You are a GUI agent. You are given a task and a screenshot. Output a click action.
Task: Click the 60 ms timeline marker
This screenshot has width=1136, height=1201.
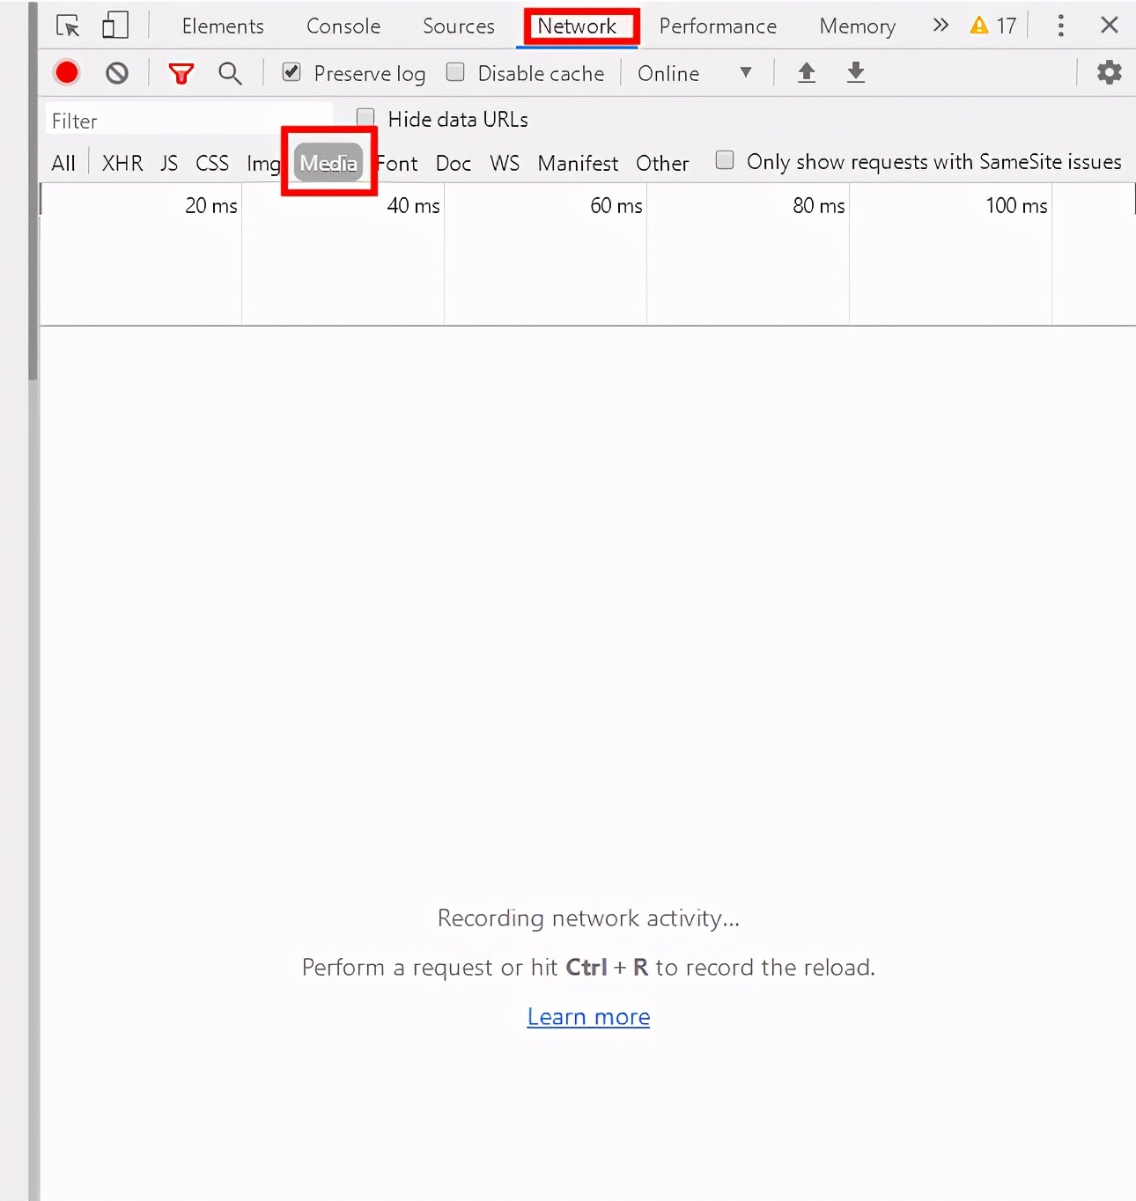616,205
